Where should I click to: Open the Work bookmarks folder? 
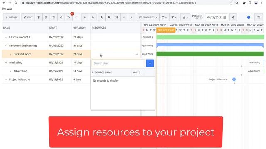point(7,9)
